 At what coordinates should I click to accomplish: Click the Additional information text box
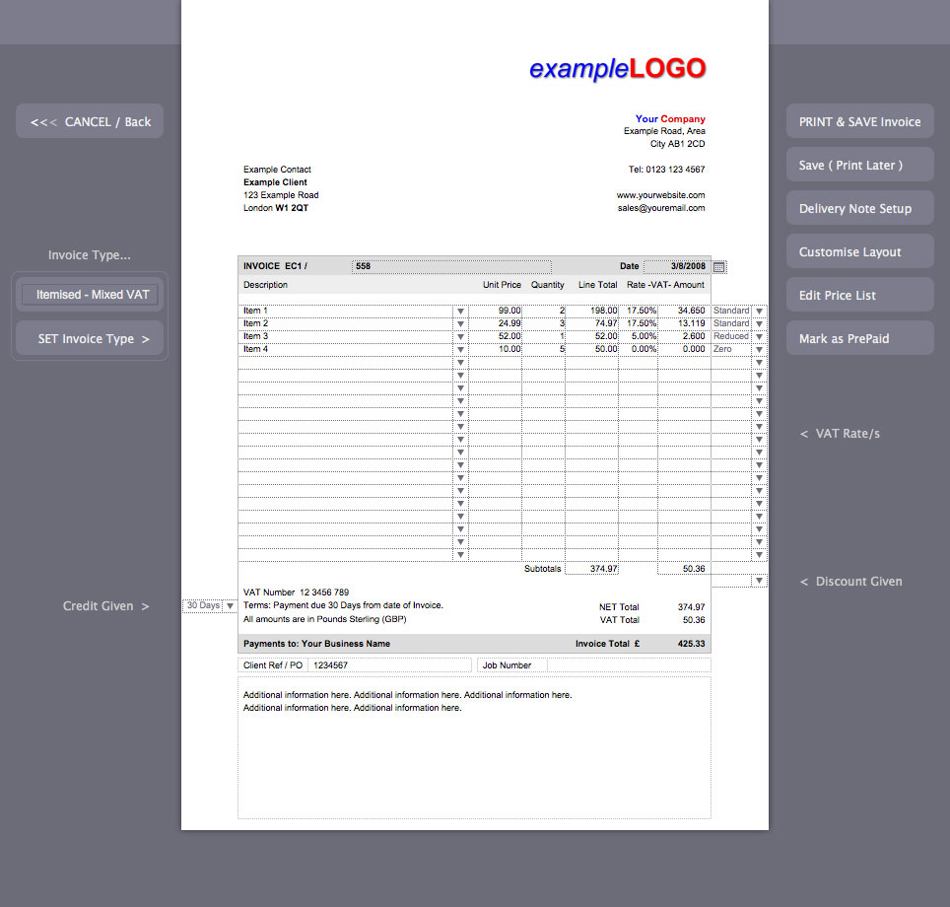tap(474, 747)
